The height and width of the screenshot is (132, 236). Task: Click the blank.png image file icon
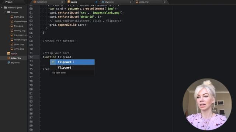click(12, 17)
